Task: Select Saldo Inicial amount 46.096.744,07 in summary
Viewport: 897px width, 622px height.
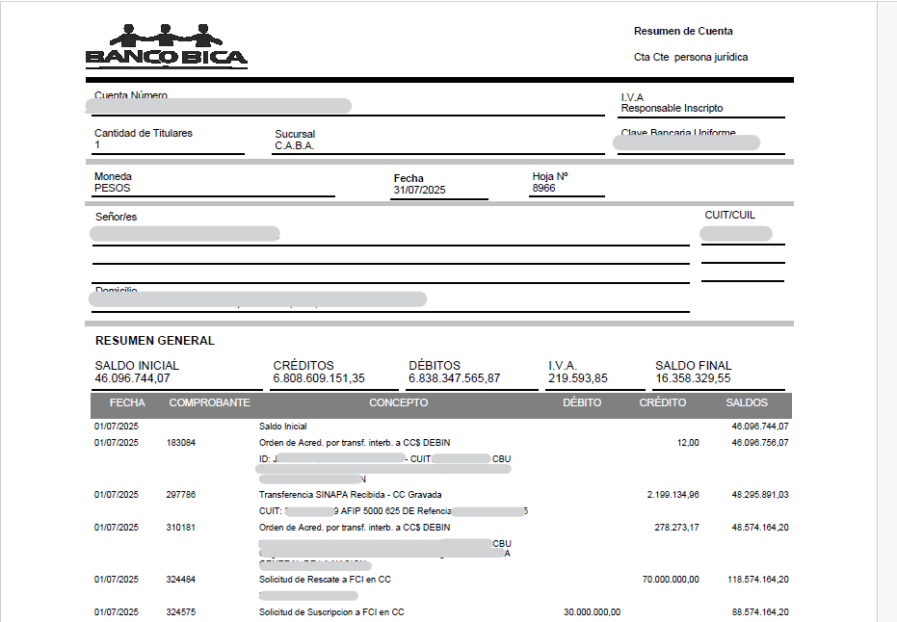Action: [132, 378]
